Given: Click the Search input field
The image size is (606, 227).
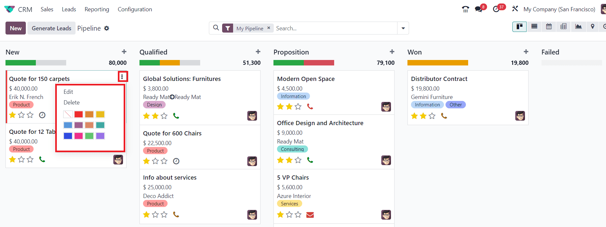Looking at the screenshot, I should [335, 28].
